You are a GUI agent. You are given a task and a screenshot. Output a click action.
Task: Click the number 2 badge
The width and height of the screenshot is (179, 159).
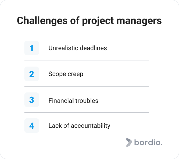[32, 74]
